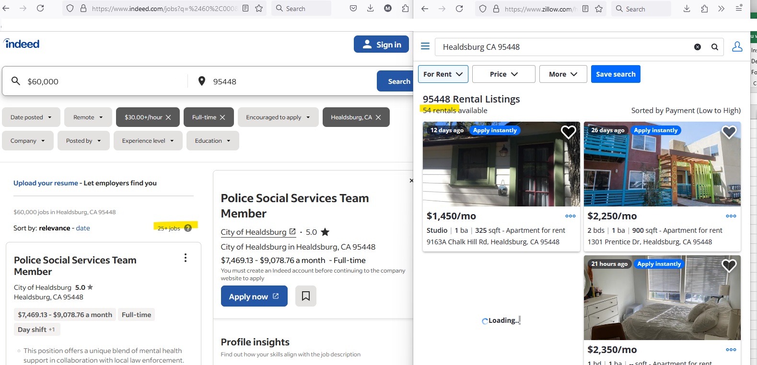
Task: Save the $1,450/mo listing with heart
Action: (x=569, y=132)
